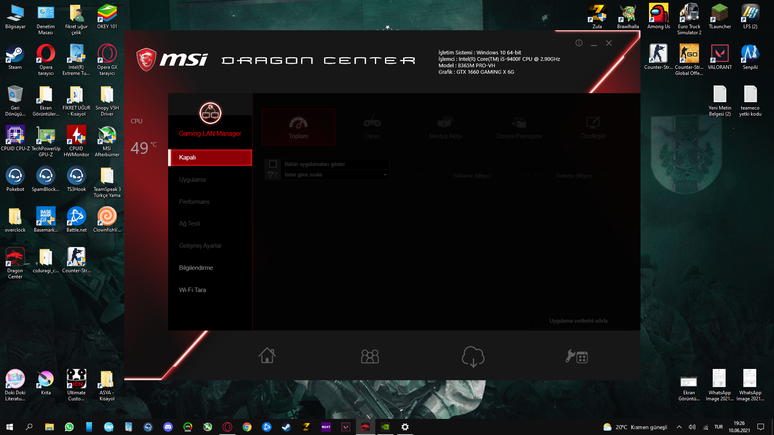Open the Bilgilendirme menu item
774x435 pixels.
(196, 268)
